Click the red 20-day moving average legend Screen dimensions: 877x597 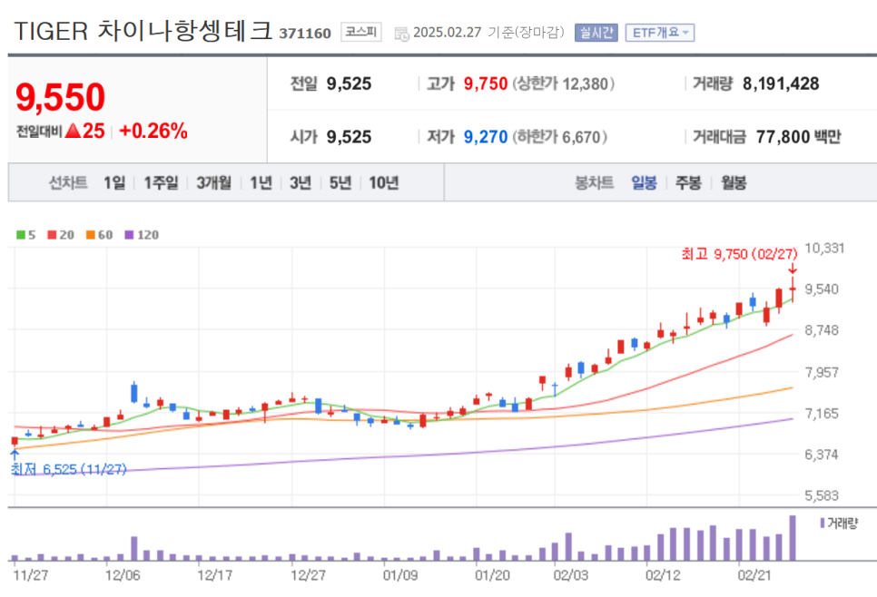61,235
